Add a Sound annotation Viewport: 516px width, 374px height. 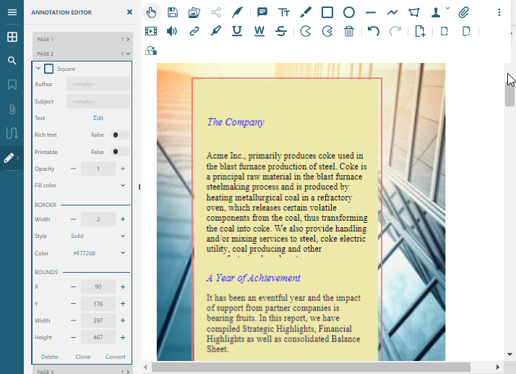[172, 31]
